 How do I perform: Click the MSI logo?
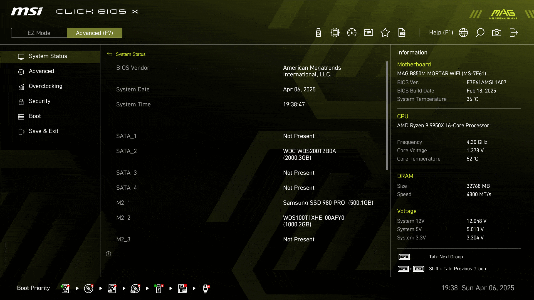click(x=27, y=11)
